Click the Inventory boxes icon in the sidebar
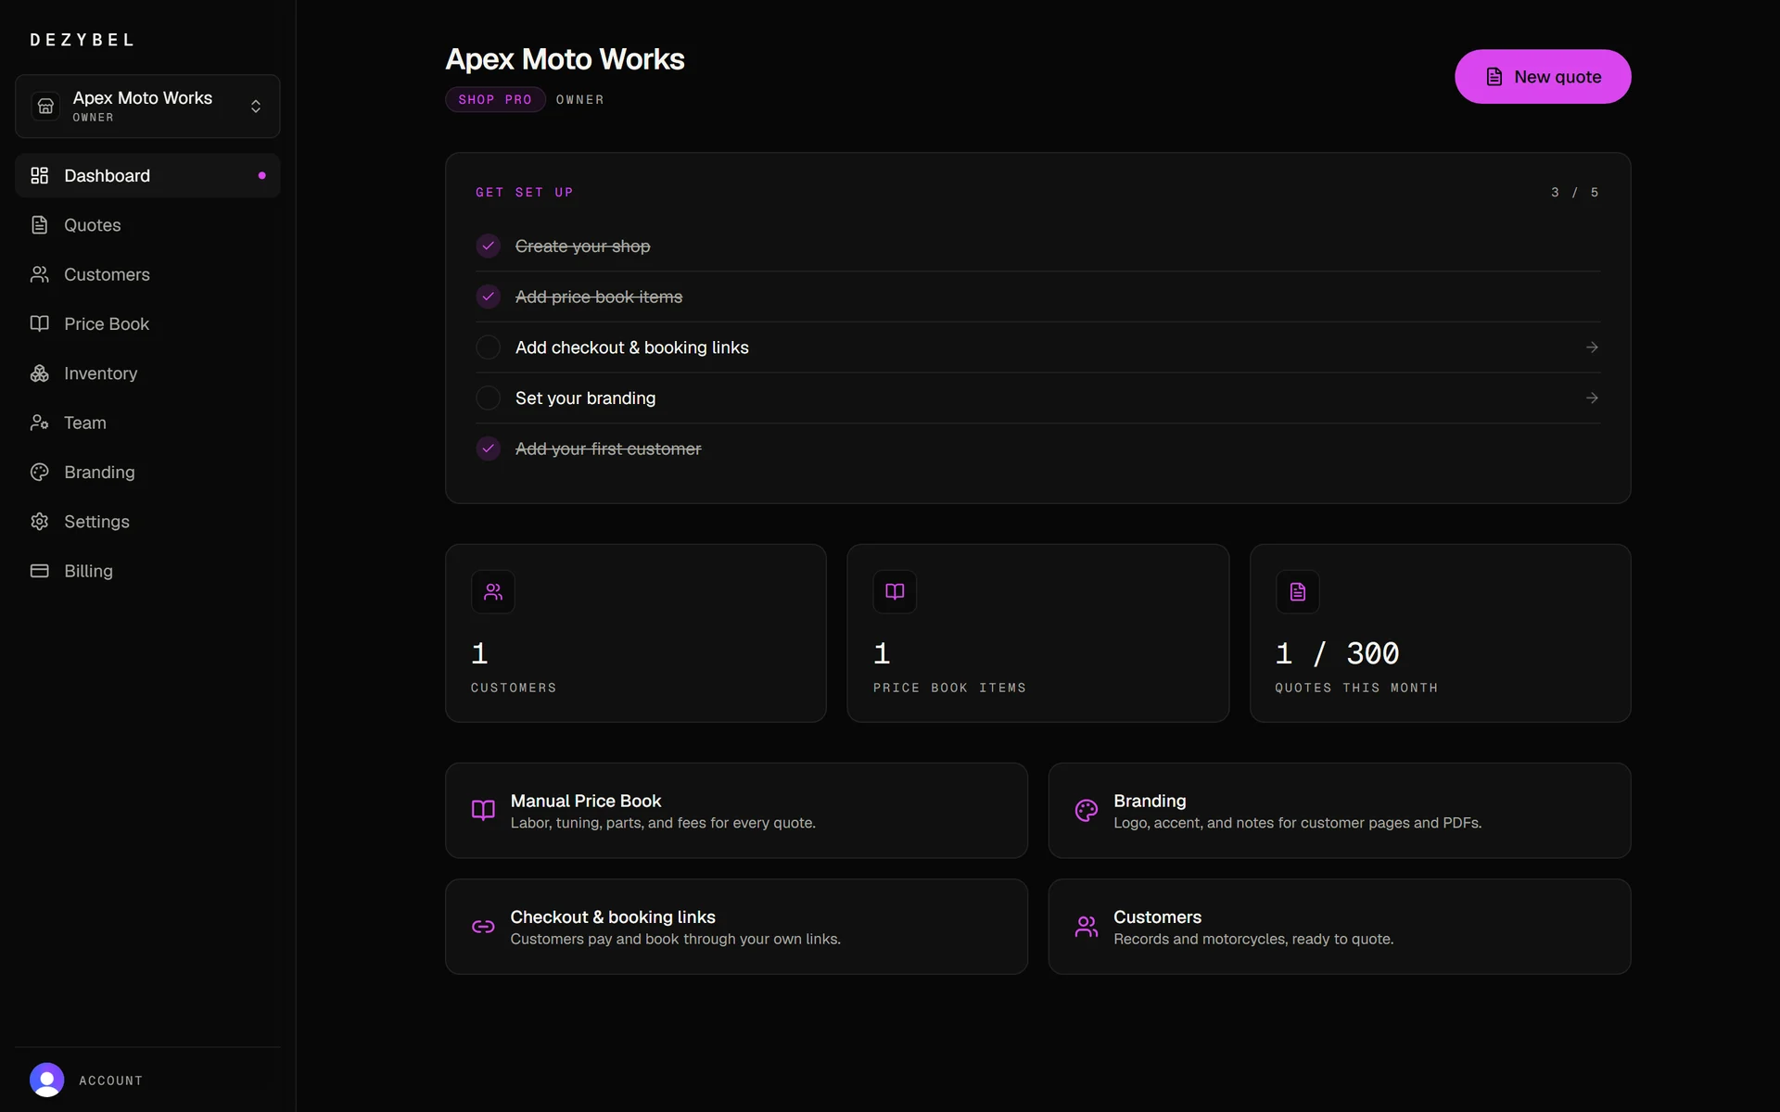Screen dimensions: 1780x1112 pyautogui.click(x=39, y=373)
